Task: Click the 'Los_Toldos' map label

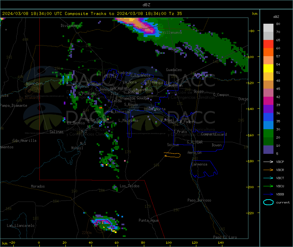Action: (130, 186)
